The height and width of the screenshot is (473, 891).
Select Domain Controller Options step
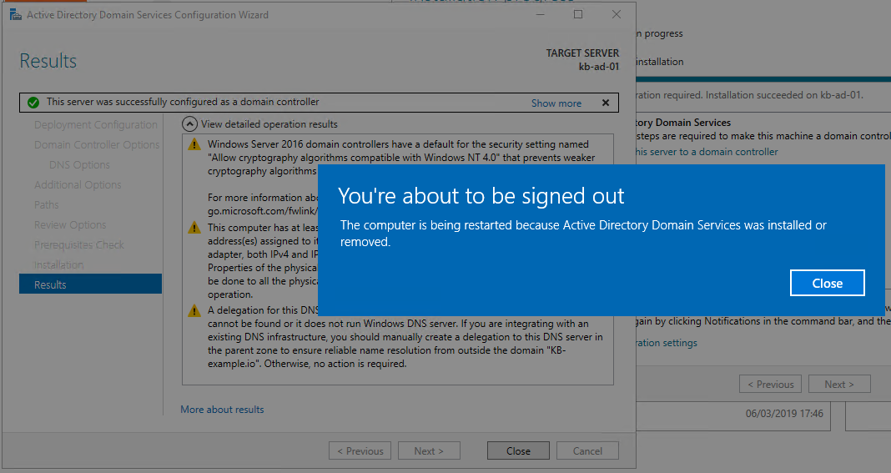click(97, 145)
